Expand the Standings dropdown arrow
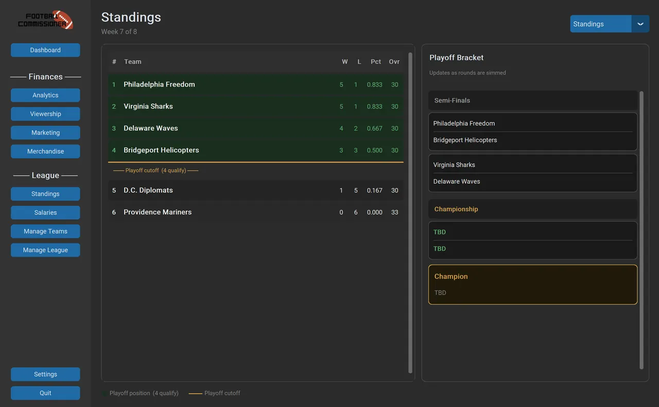Image resolution: width=659 pixels, height=407 pixels. [x=640, y=24]
